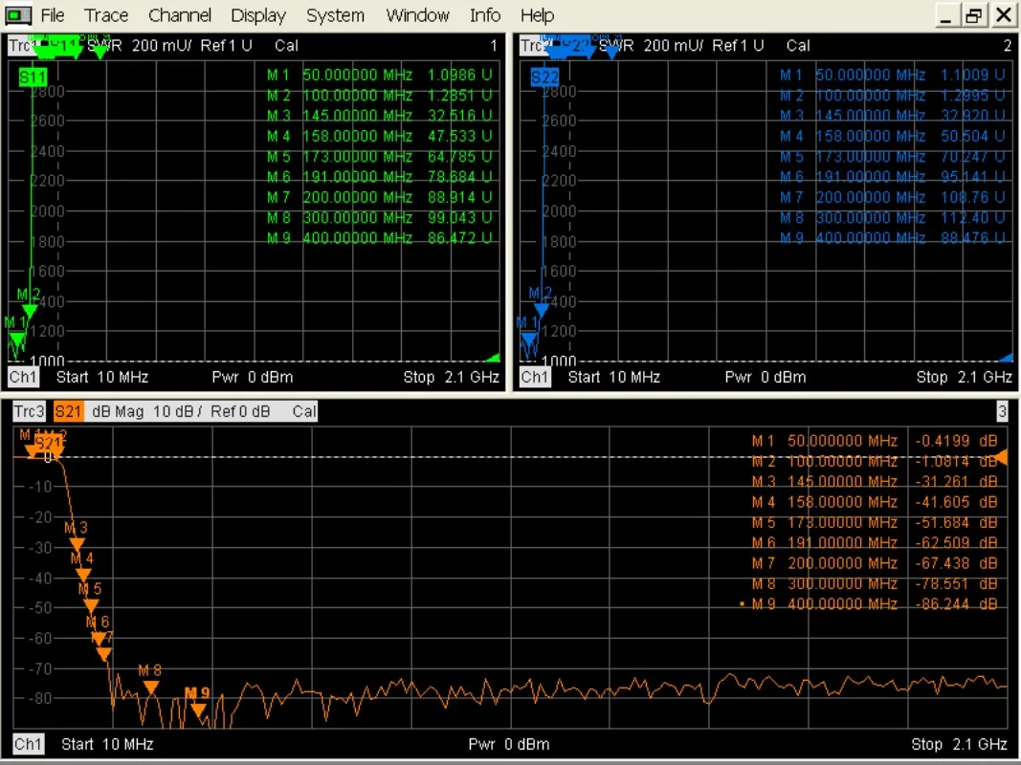1021x765 pixels.
Task: Click diagram number 3 label
Action: 1002,411
